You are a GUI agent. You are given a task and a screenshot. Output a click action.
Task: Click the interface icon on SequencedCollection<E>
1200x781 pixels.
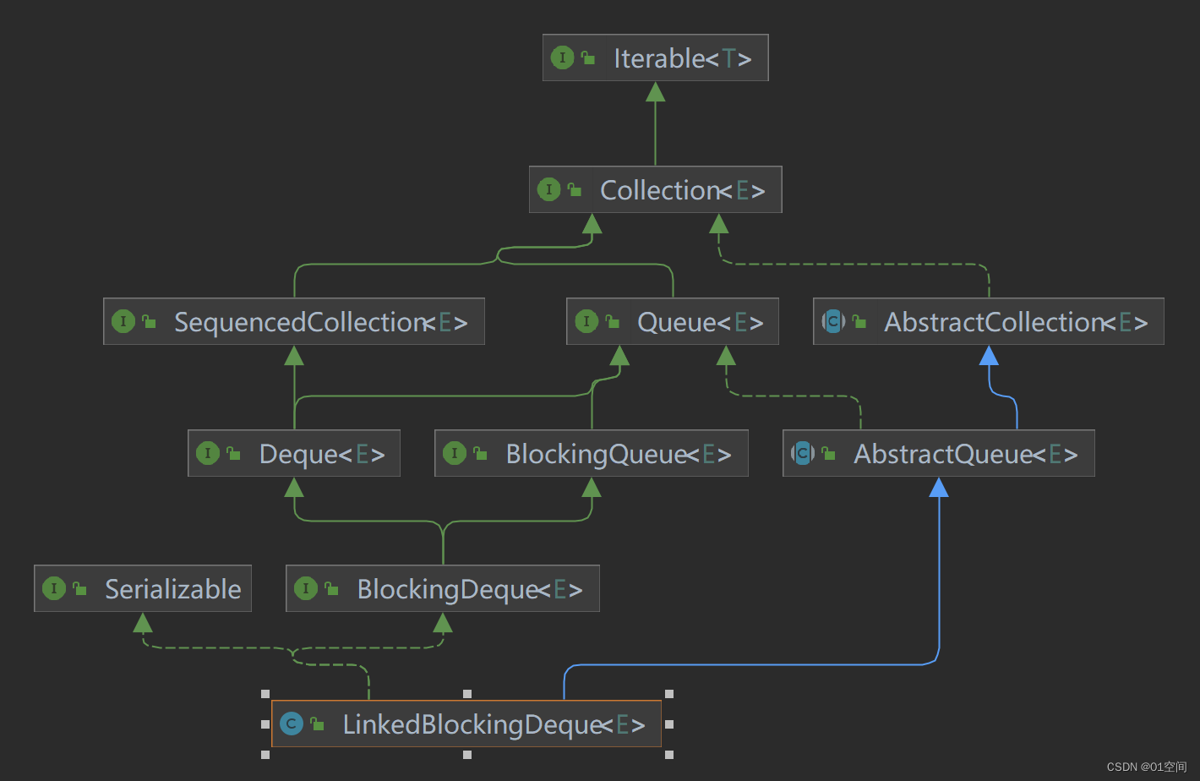pyautogui.click(x=123, y=321)
